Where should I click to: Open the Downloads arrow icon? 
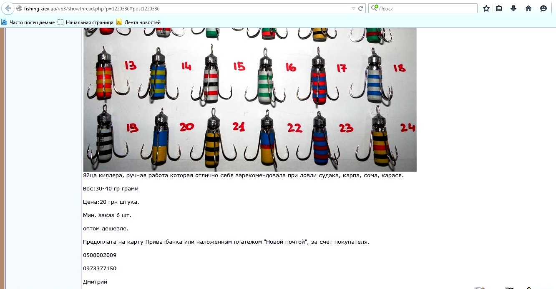point(513,8)
